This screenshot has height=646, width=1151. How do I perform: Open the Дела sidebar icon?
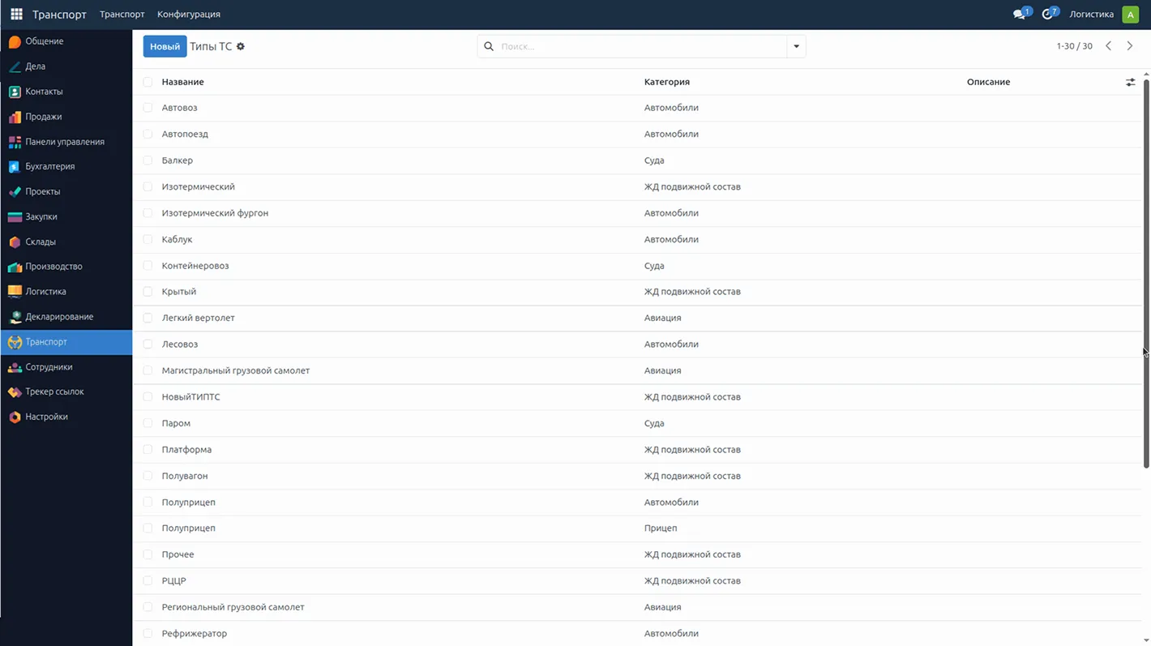click(15, 66)
